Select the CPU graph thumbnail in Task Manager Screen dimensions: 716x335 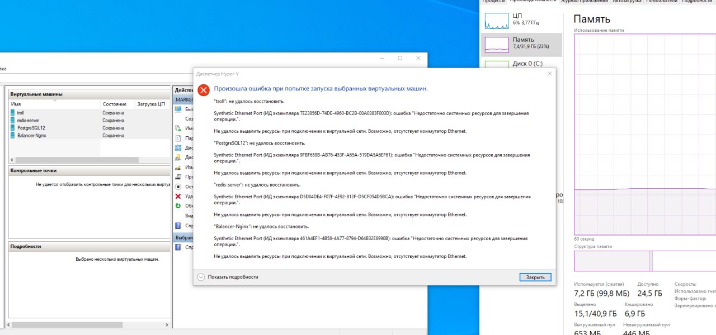[x=496, y=21]
